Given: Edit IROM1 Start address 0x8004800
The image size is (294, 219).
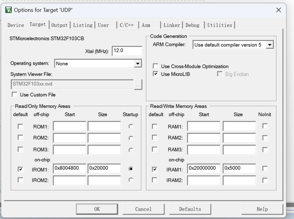Looking at the screenshot, I should click(69, 168).
